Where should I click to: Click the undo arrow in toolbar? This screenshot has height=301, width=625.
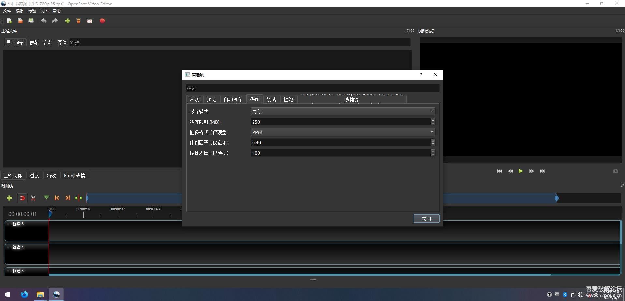tap(43, 21)
